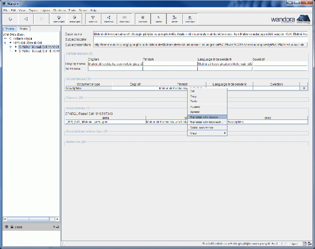Viewport: 315px width, 249px height.
Task: Toggle eye visibility icon of Base layer
Action: point(6,227)
